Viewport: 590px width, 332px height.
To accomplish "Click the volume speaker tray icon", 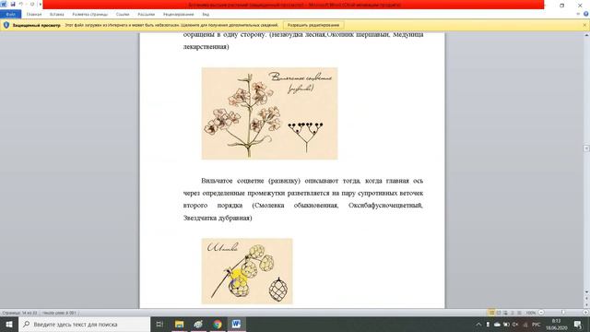I will 515,324.
